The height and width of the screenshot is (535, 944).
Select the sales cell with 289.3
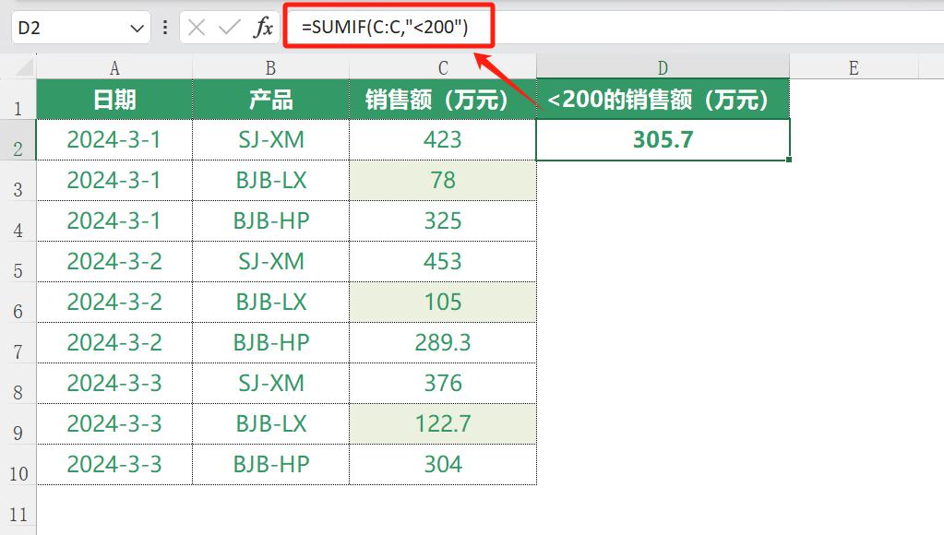click(x=443, y=343)
